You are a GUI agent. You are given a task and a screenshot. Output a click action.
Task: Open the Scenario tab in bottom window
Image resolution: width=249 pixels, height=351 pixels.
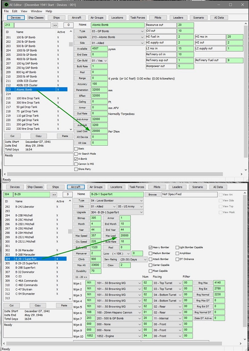[198, 187]
